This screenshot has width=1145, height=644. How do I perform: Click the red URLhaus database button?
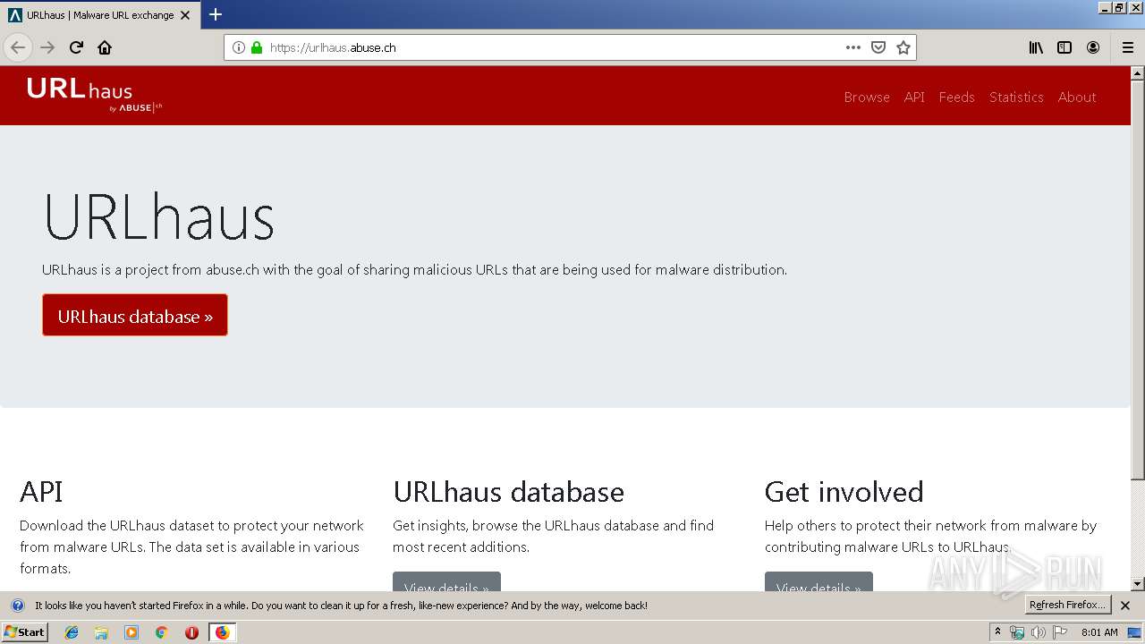(135, 316)
